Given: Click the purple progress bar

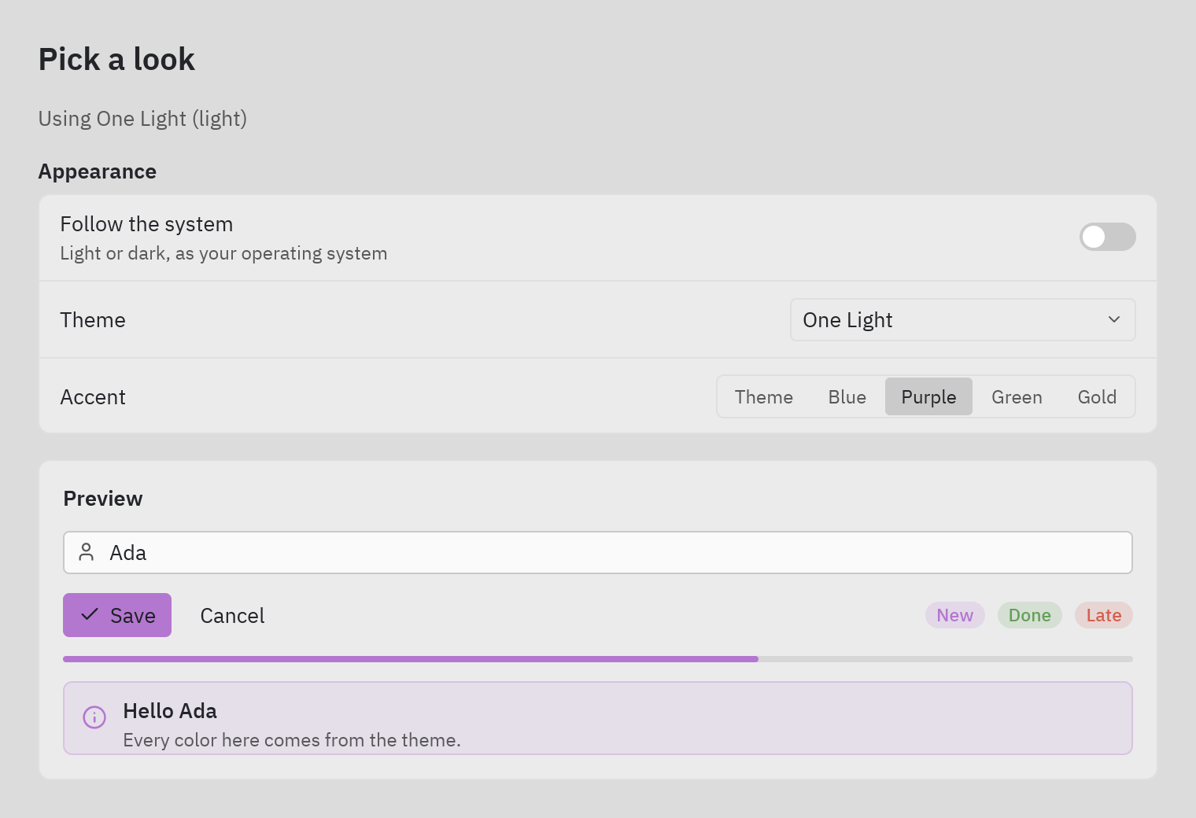Looking at the screenshot, I should pos(598,659).
